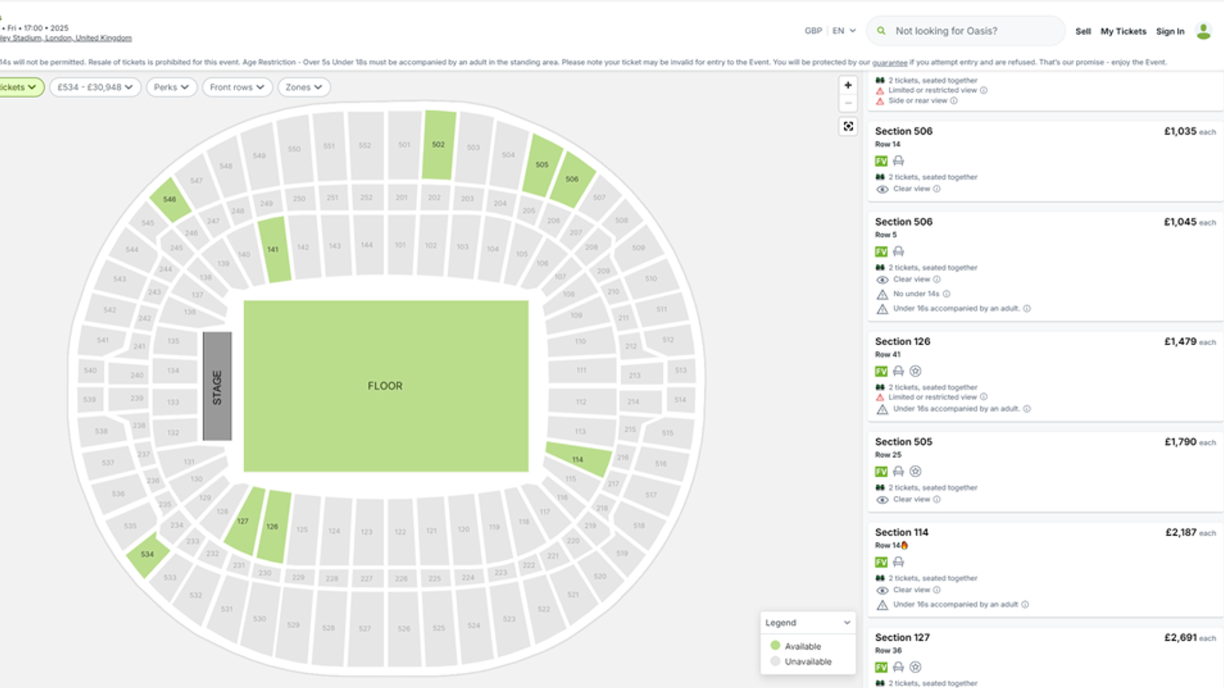Screen dimensions: 1224x688
Task: Open the Front rows filter dropdown
Action: pyautogui.click(x=237, y=87)
